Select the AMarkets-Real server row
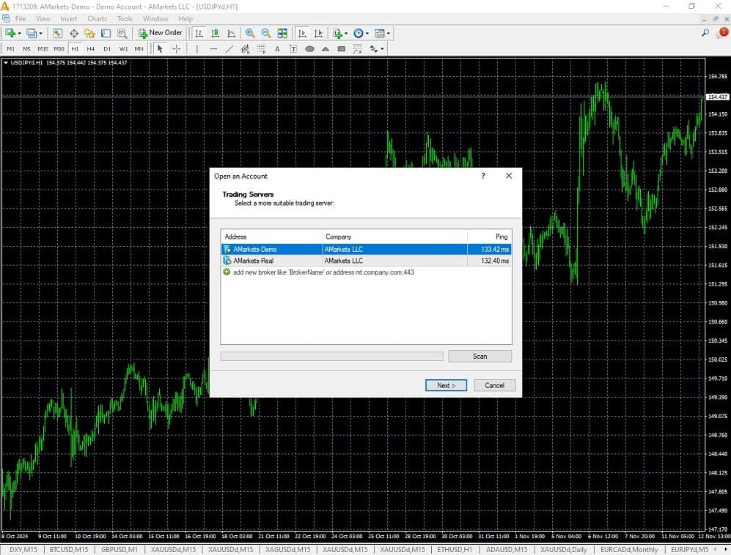 click(x=366, y=261)
